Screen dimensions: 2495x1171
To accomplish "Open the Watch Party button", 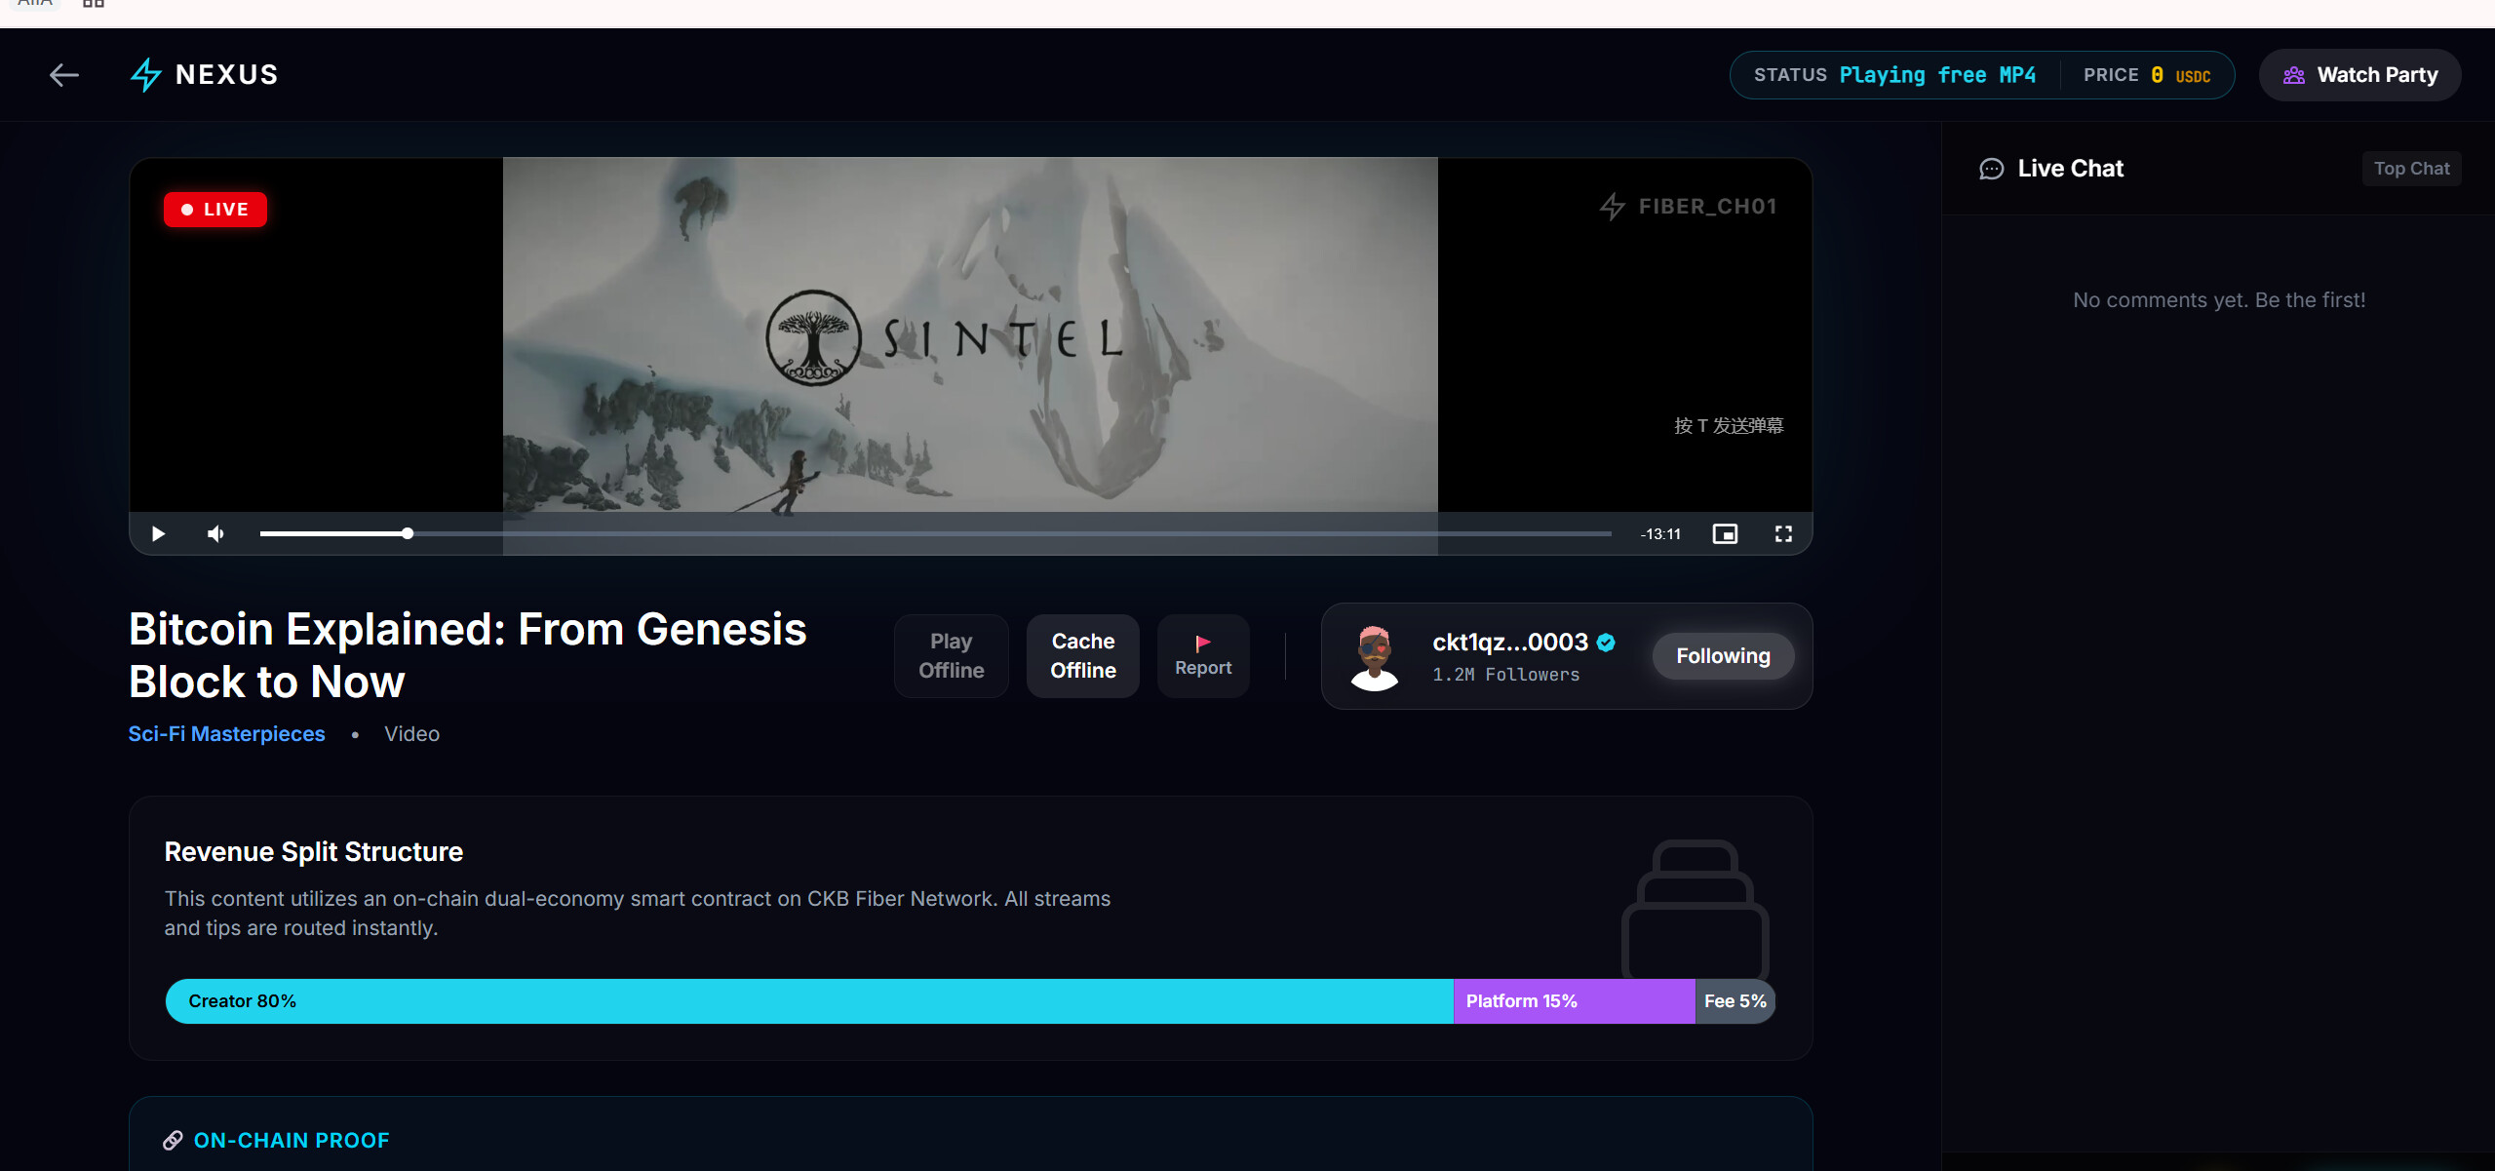I will pos(2359,75).
